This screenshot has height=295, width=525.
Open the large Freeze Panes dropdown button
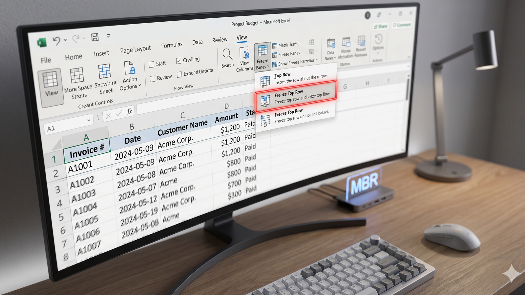click(x=262, y=56)
